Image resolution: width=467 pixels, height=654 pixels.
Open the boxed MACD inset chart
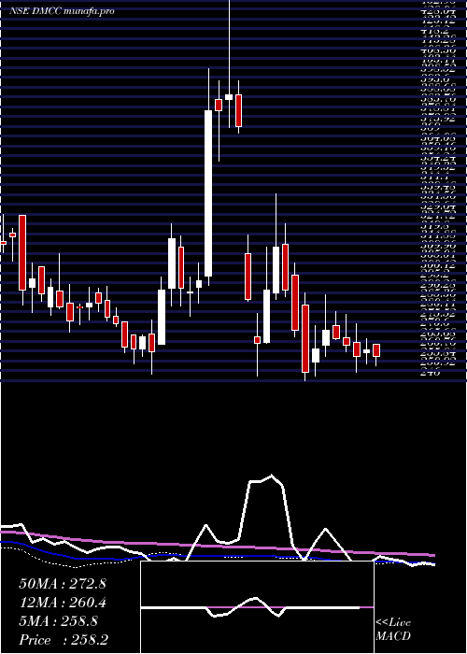click(x=257, y=607)
